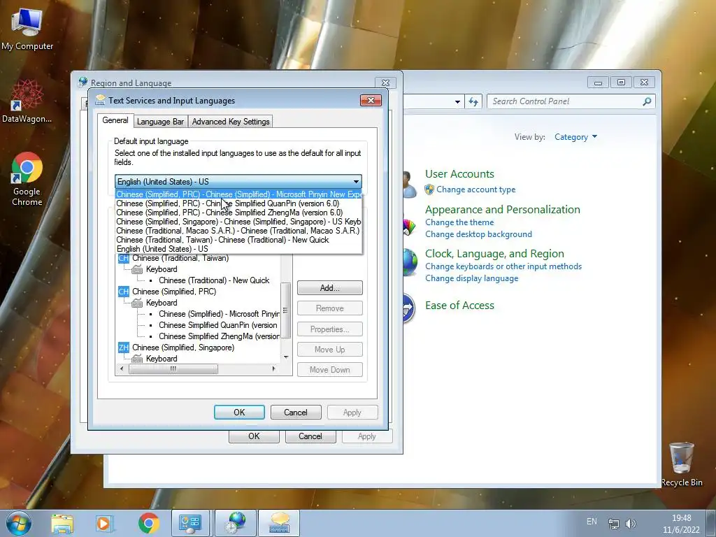The image size is (716, 537).
Task: Choose Chinese Simplified QuanPin (version 6.0) option
Action: coord(238,203)
